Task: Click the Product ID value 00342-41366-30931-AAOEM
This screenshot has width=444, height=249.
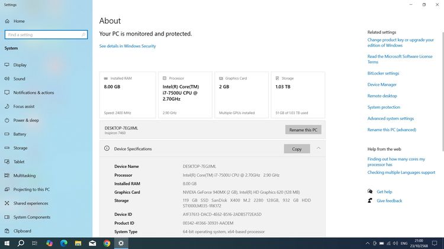Action: click(208, 223)
